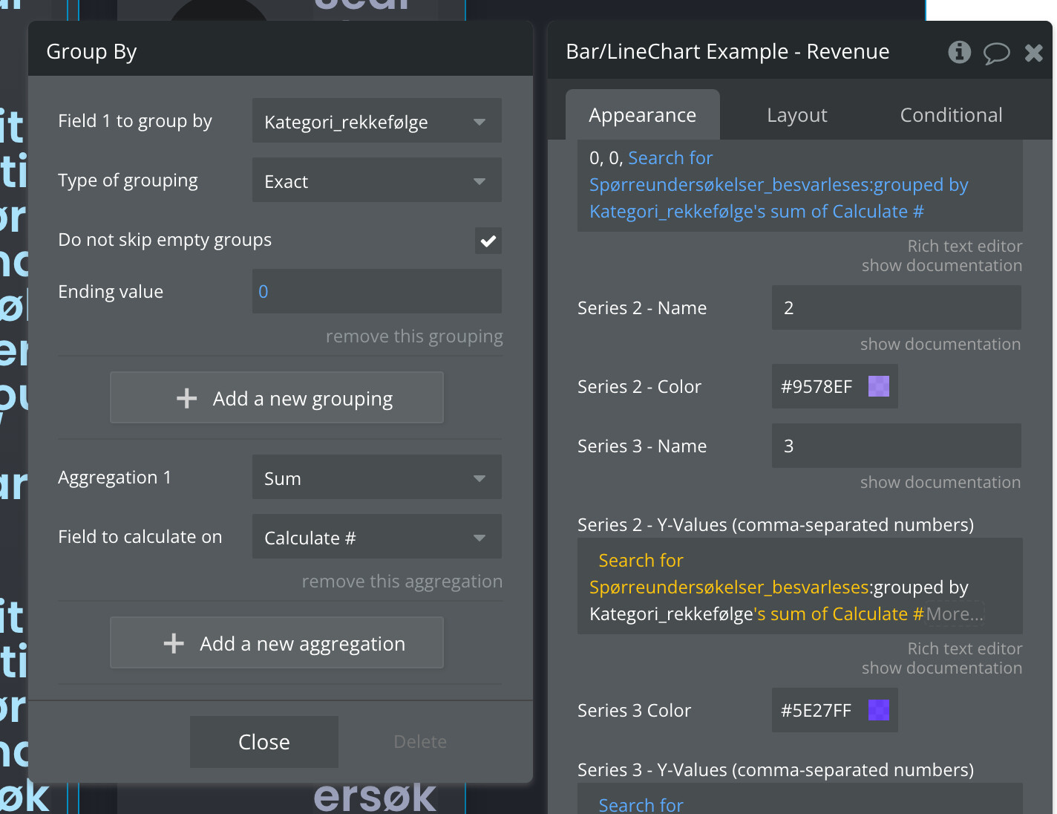
Task: Open Series 2 purple color swatch
Action: (x=879, y=386)
